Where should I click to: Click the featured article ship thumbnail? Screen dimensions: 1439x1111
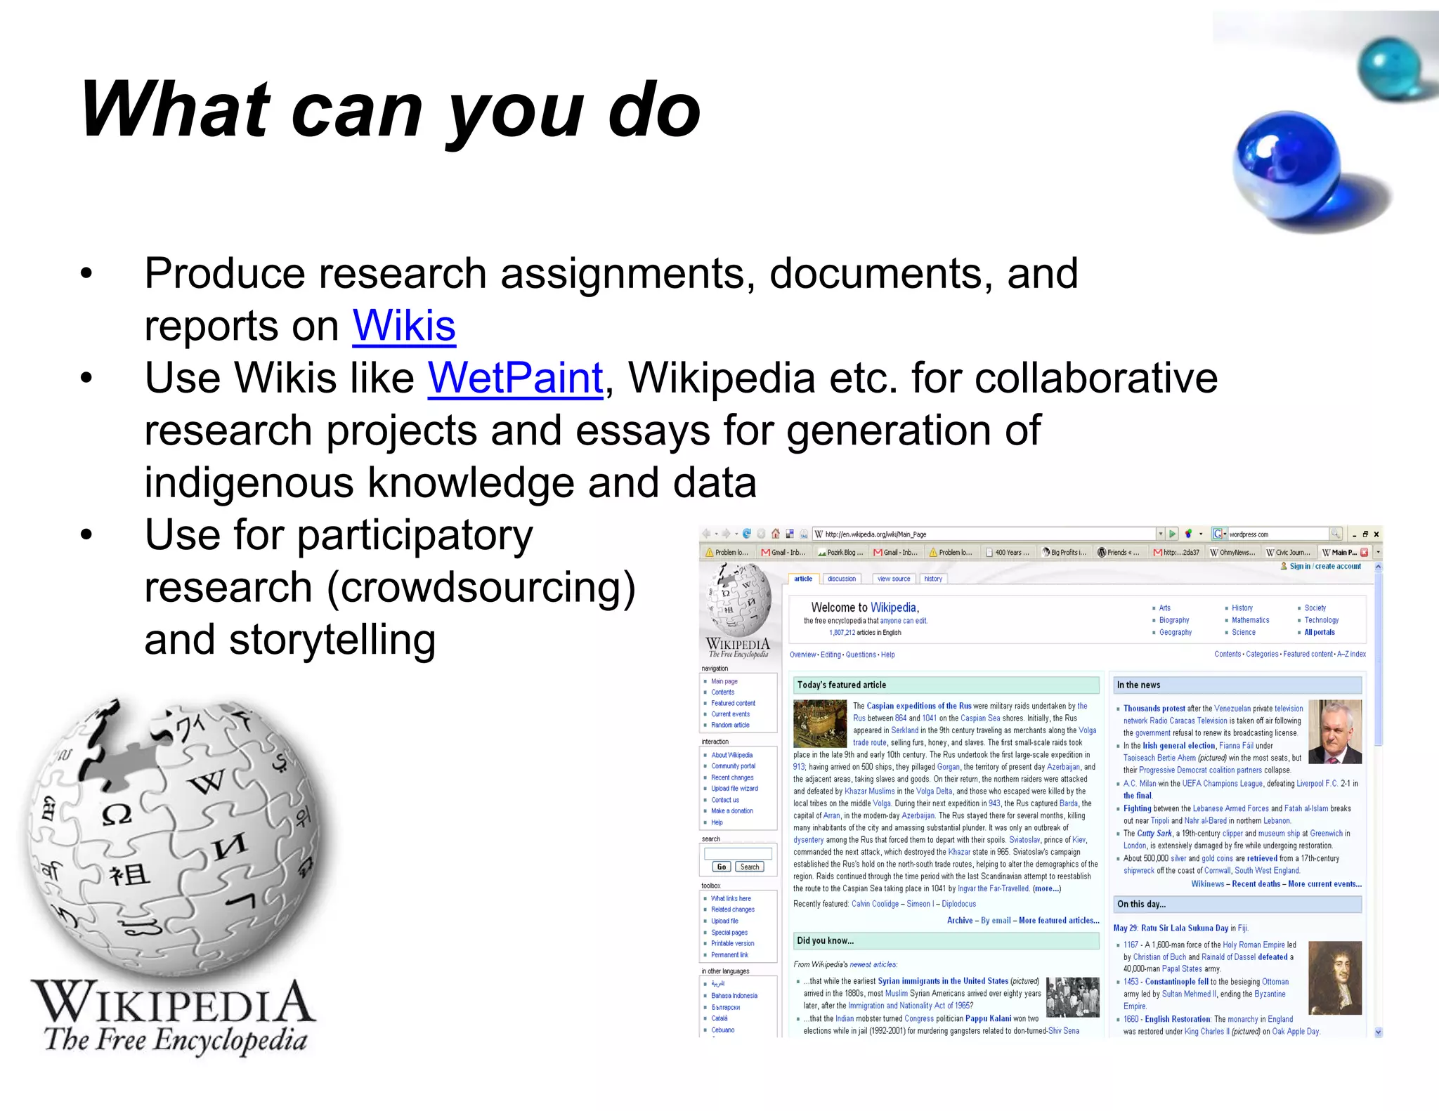point(820,723)
